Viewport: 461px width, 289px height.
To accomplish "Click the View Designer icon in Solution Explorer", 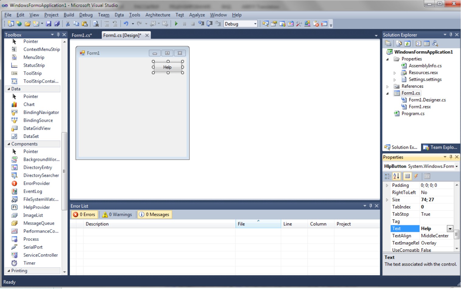I will pyautogui.click(x=426, y=43).
